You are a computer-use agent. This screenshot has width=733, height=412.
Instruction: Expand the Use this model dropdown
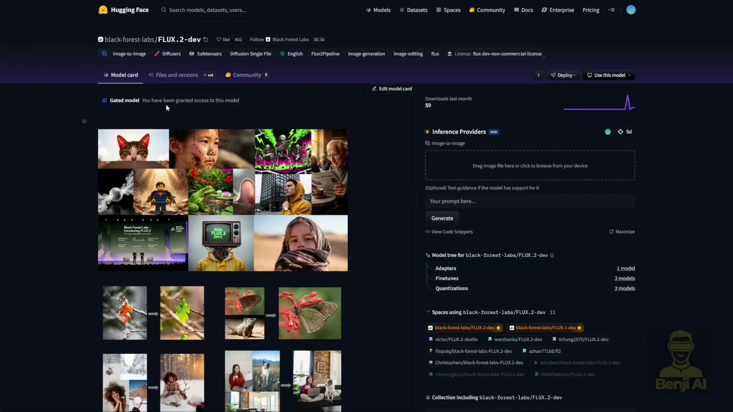tap(609, 75)
